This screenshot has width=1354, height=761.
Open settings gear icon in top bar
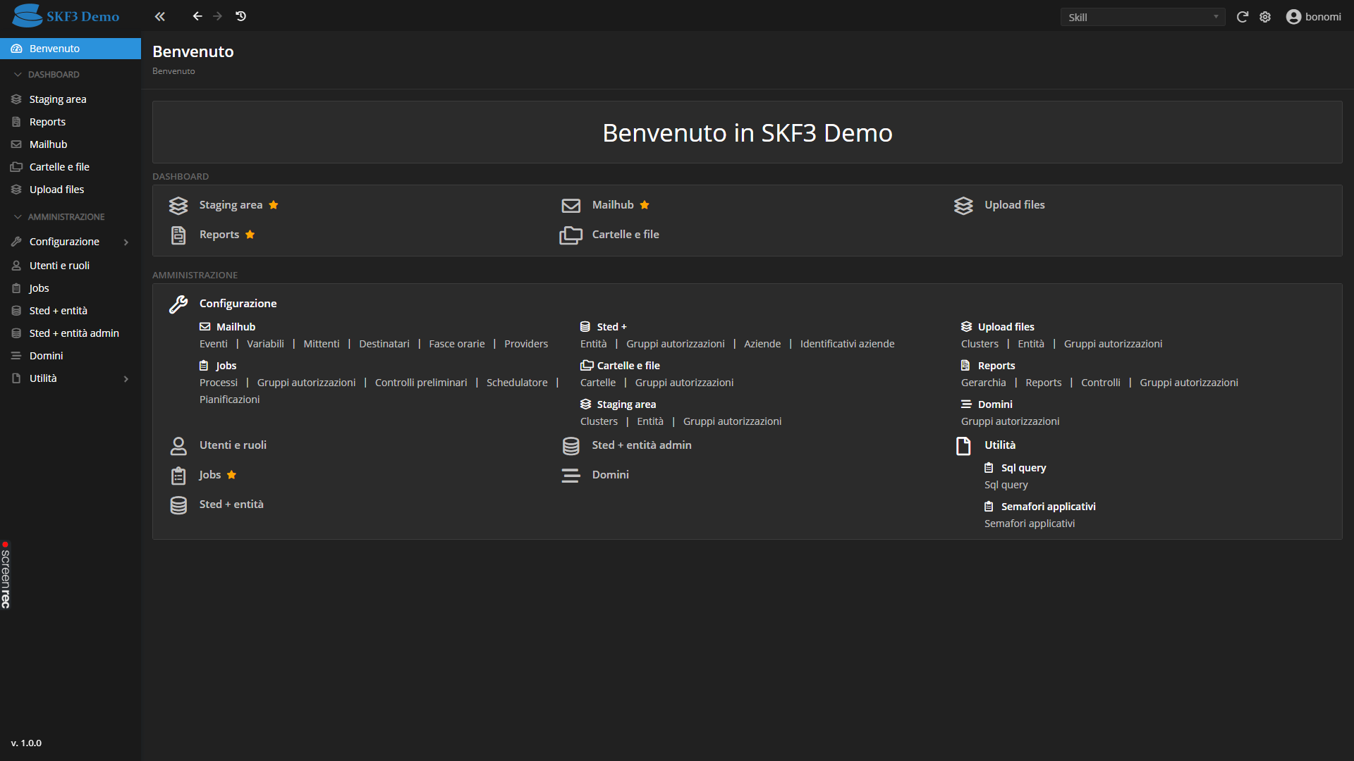coord(1265,17)
